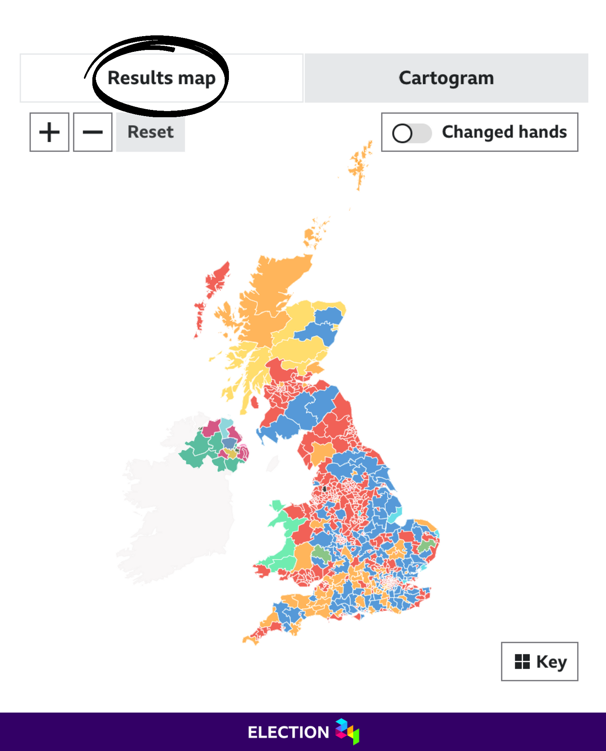Click the colorful Election cube logo

(347, 731)
